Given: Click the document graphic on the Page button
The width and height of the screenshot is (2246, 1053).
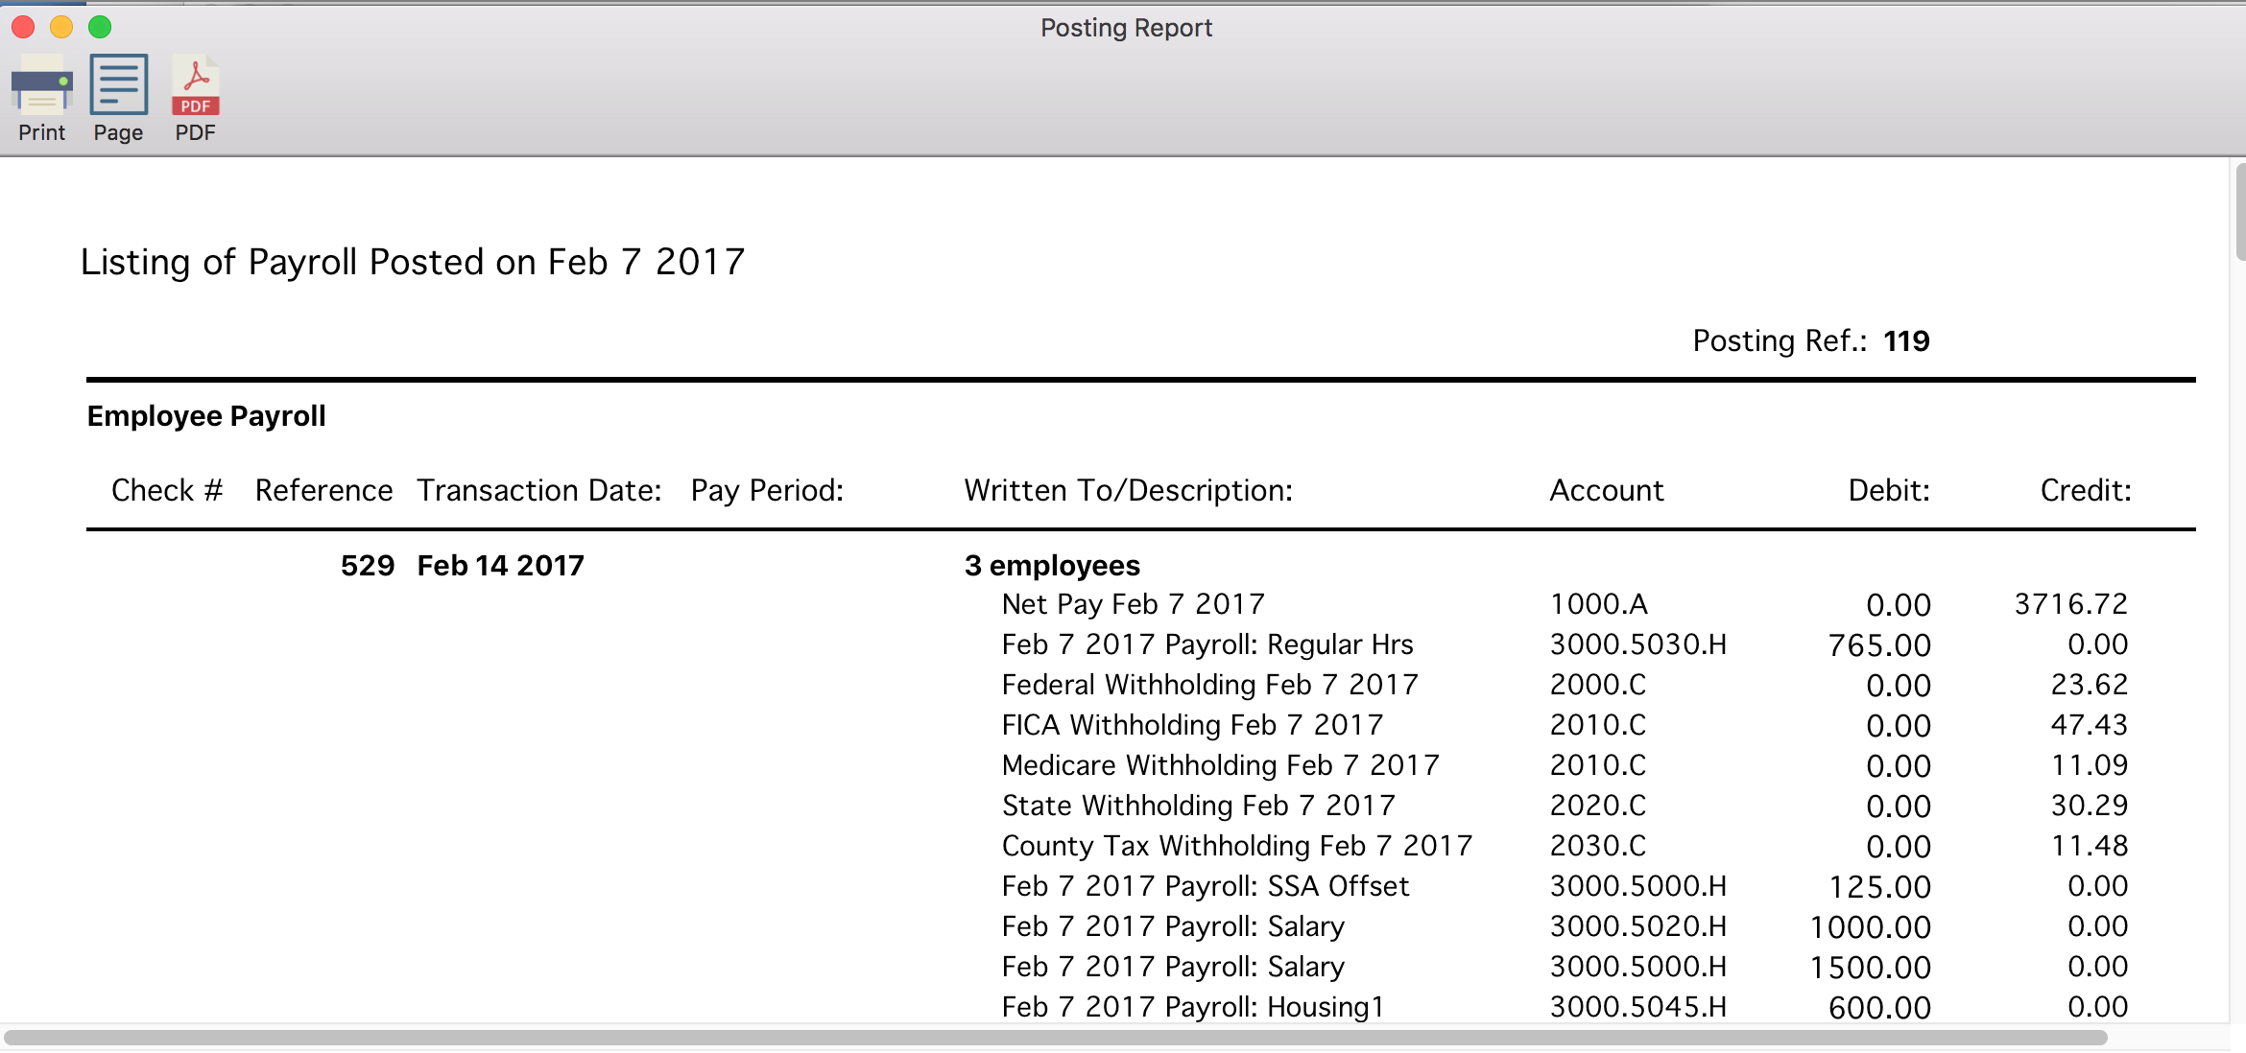Looking at the screenshot, I should [x=117, y=84].
